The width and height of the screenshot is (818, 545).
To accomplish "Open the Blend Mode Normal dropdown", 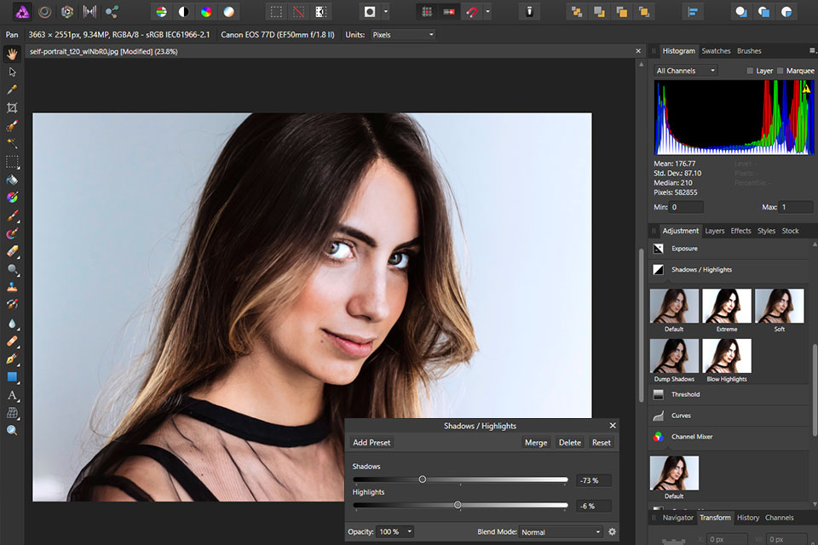I will (x=561, y=532).
